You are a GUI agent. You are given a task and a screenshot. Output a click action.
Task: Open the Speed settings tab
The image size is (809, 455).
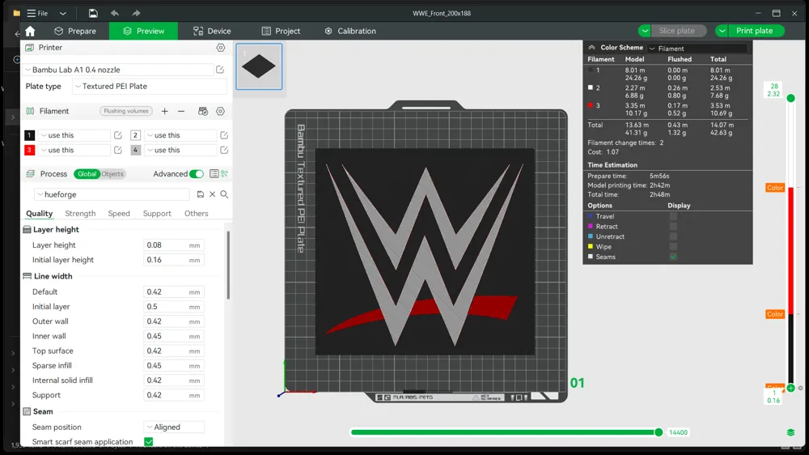119,213
